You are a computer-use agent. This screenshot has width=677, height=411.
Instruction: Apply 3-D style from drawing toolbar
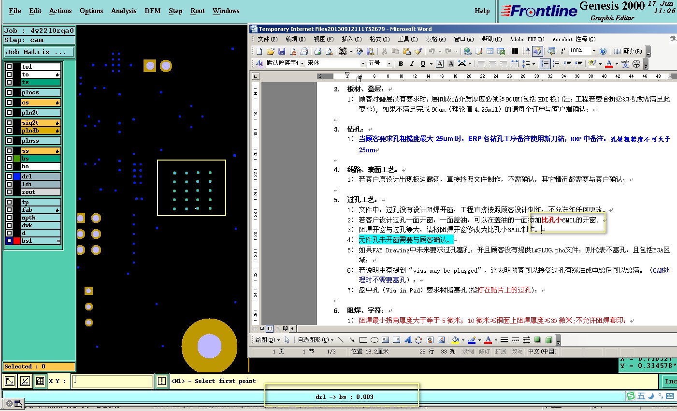(x=548, y=340)
